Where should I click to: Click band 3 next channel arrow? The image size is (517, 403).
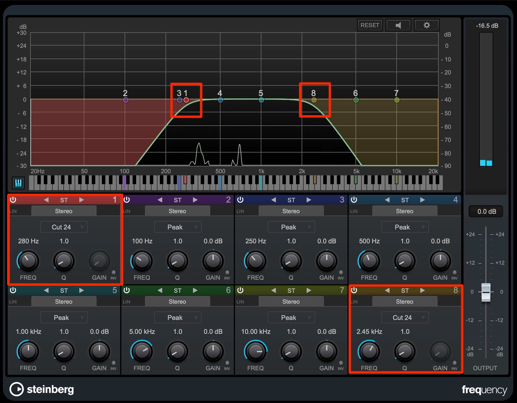click(309, 200)
